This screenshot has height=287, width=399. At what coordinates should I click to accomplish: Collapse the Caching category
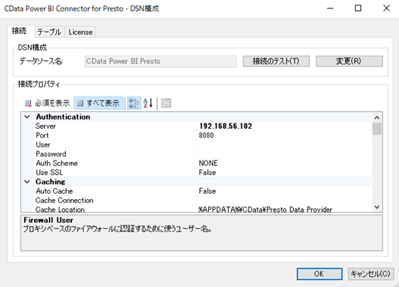click(27, 182)
